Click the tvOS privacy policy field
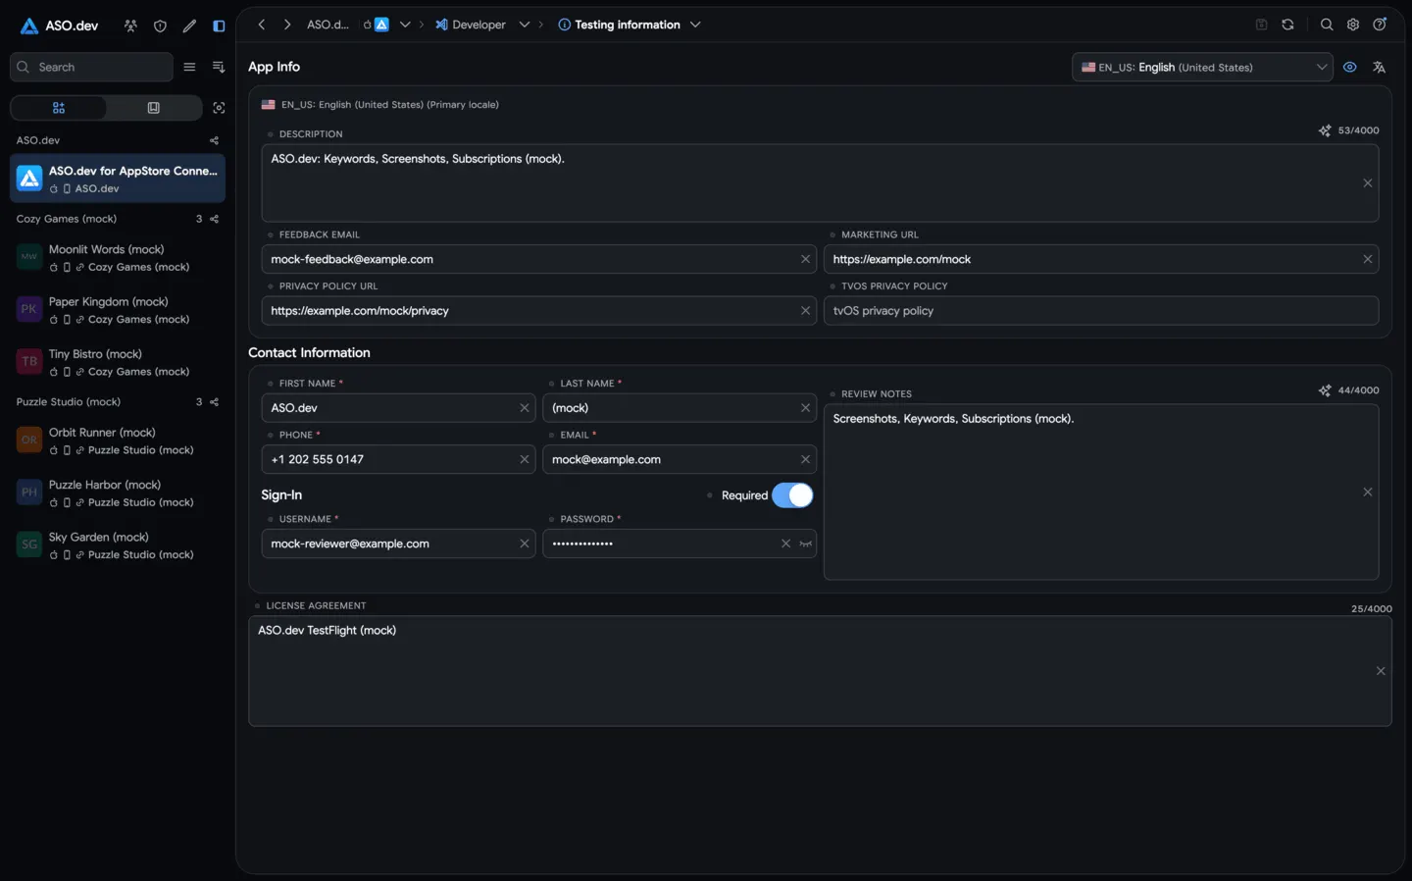The height and width of the screenshot is (881, 1412). tap(1100, 311)
